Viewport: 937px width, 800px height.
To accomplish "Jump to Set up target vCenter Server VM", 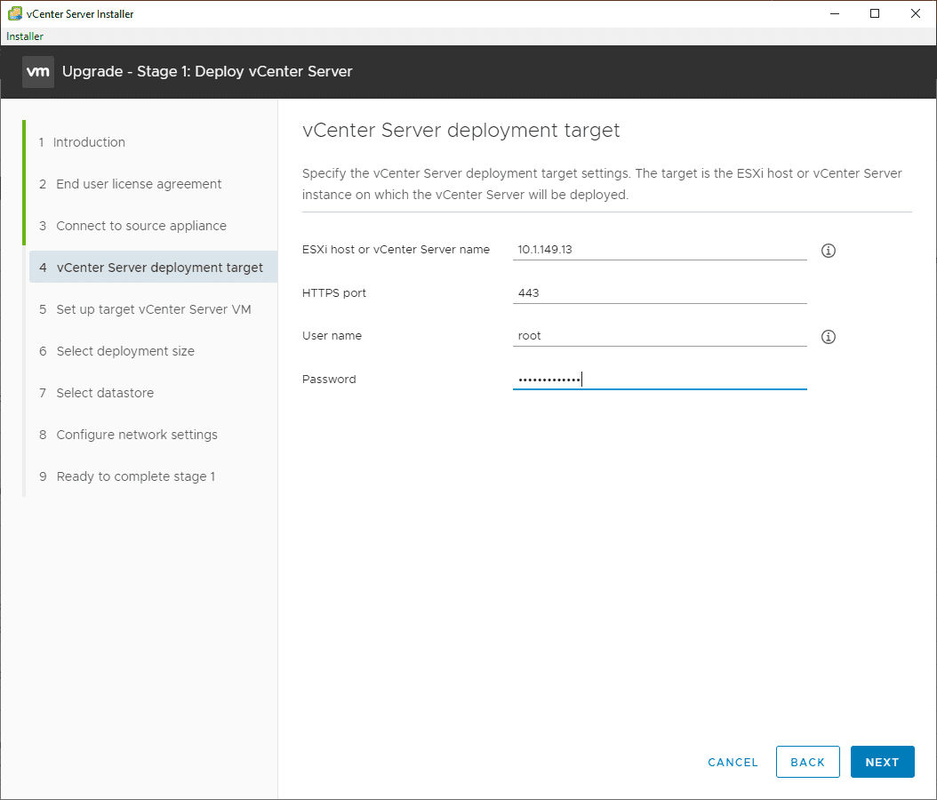I will [154, 309].
